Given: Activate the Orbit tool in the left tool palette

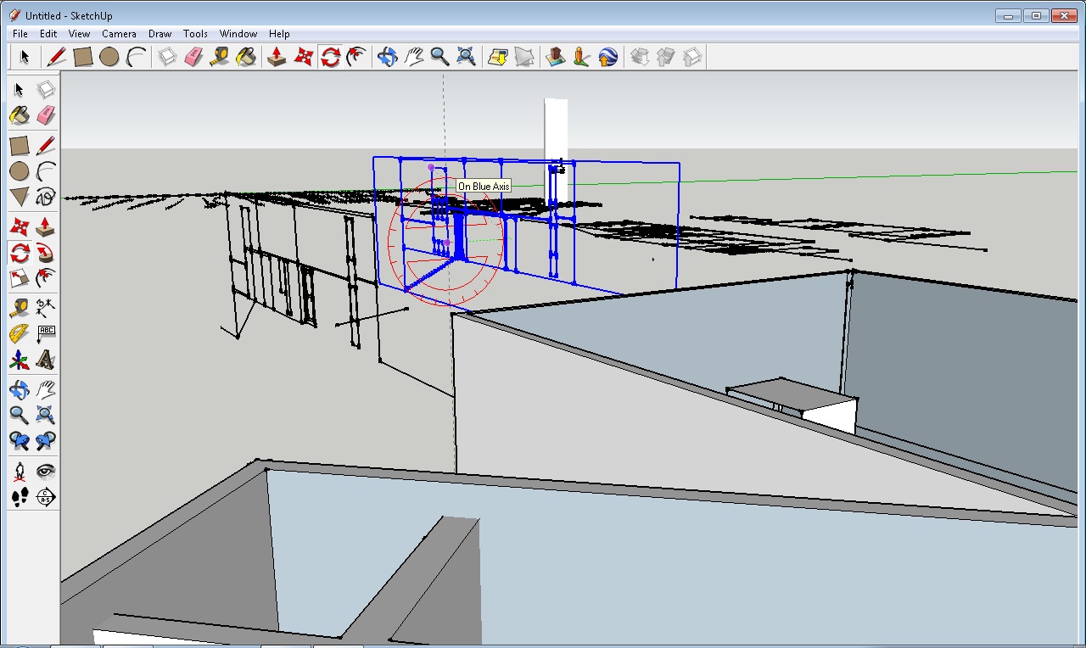Looking at the screenshot, I should click(x=20, y=390).
